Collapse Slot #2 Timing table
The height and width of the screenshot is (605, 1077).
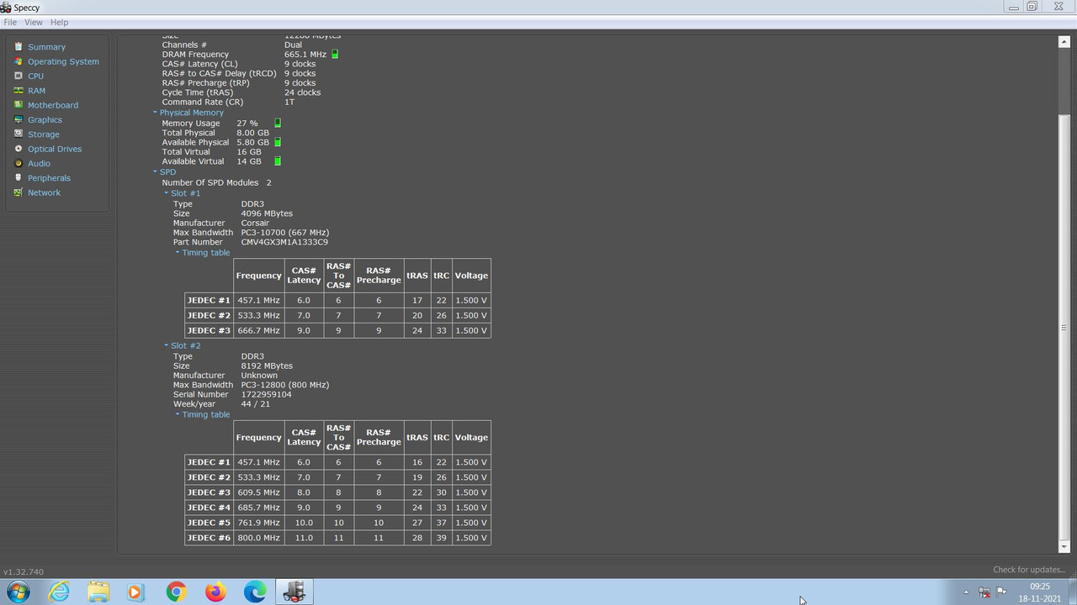178,415
